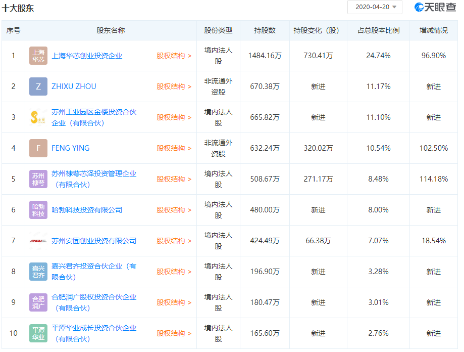The width and height of the screenshot is (464, 352).
Task: Click the 苏州工业园区金樱 company logo
Action: [x=38, y=117]
